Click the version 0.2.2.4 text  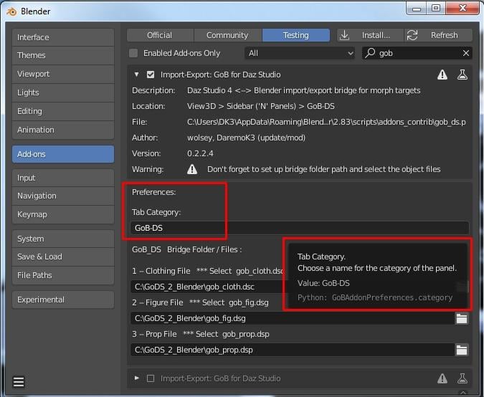(200, 153)
